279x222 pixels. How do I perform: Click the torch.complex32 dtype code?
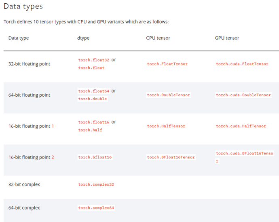click(x=96, y=185)
